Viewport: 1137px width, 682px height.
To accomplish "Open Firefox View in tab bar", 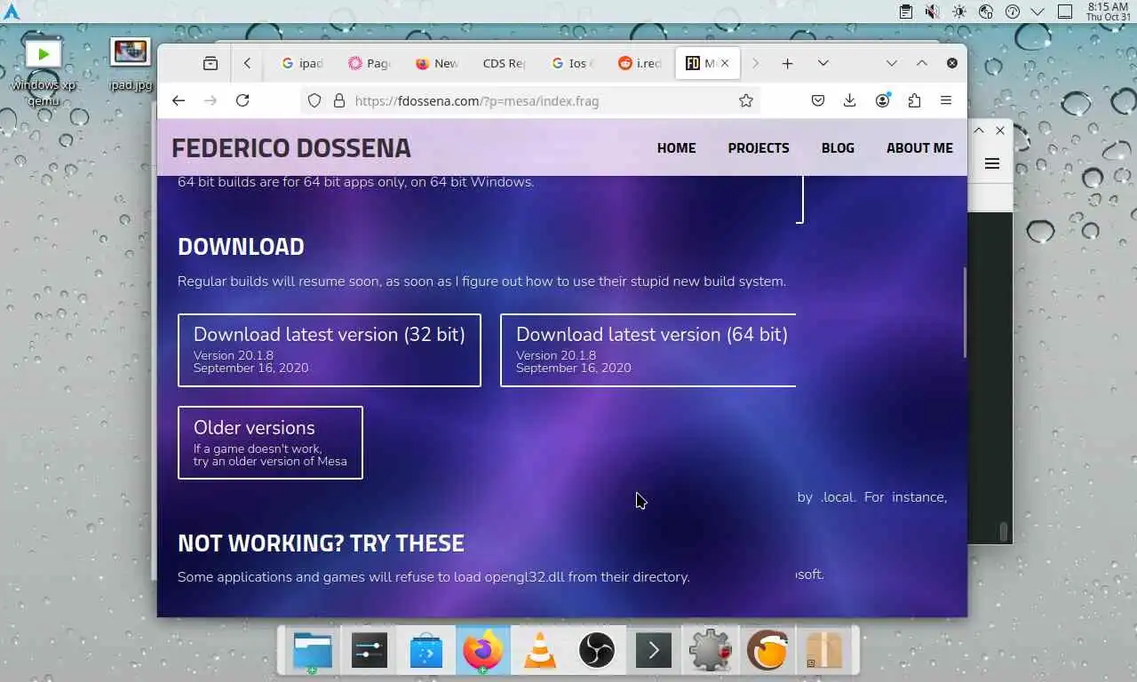I will (x=211, y=63).
